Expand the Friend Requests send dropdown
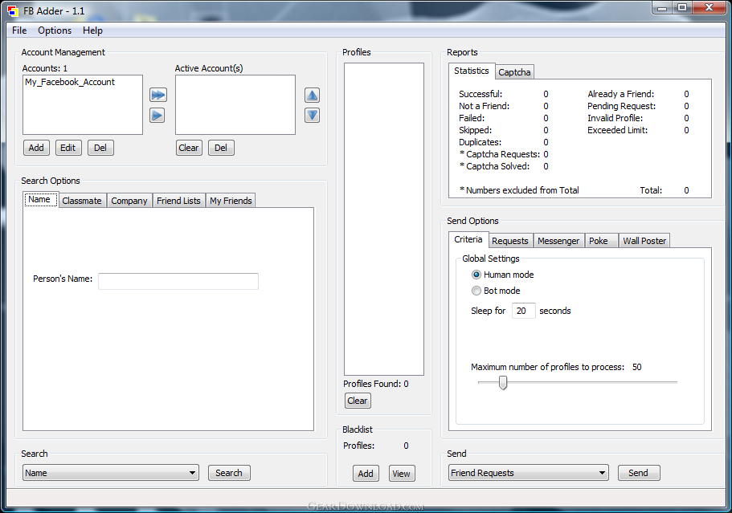The height and width of the screenshot is (513, 732). click(528, 473)
